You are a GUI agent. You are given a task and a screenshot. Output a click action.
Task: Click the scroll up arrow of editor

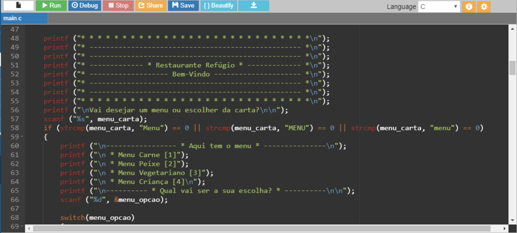tap(512, 28)
